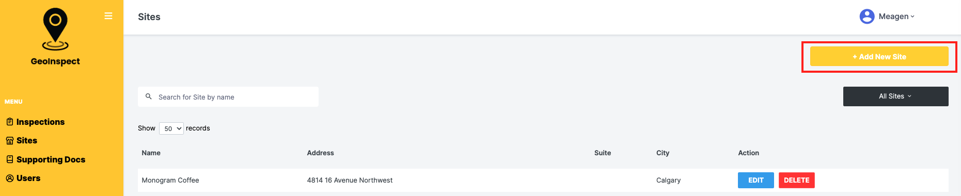
Task: Click the GeoInspect map pin logo
Action: 55,29
